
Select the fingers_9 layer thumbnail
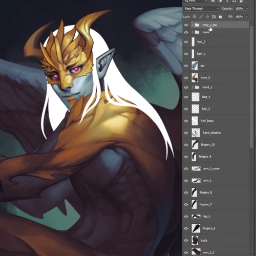[x=194, y=157]
